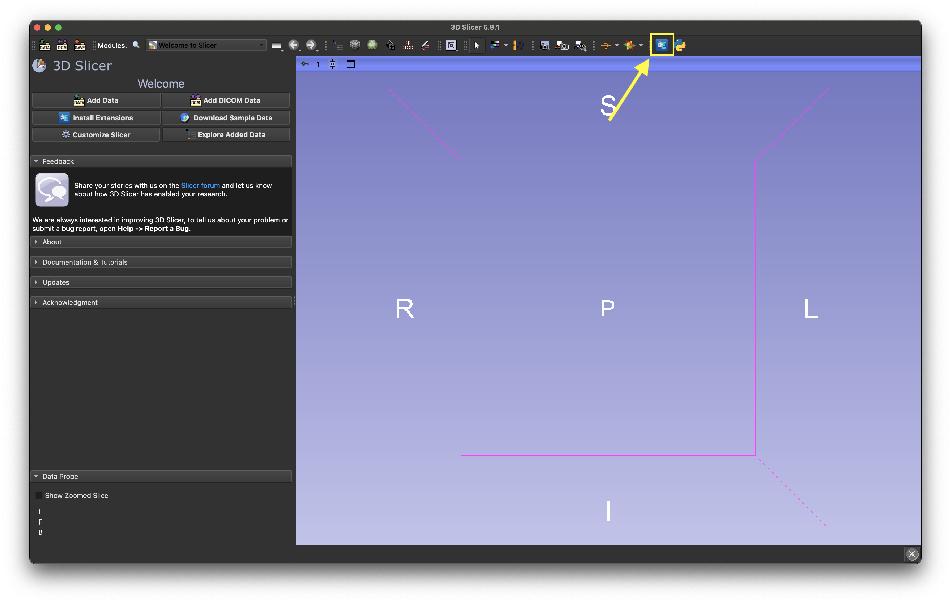Center the 3D view using crosshair icon
Screen dimensions: 951x603
[x=332, y=64]
